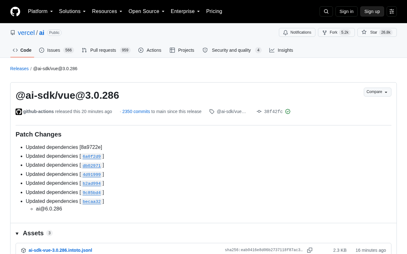Open the Pull requests tab
Image resolution: width=407 pixels, height=254 pixels.
[106, 50]
